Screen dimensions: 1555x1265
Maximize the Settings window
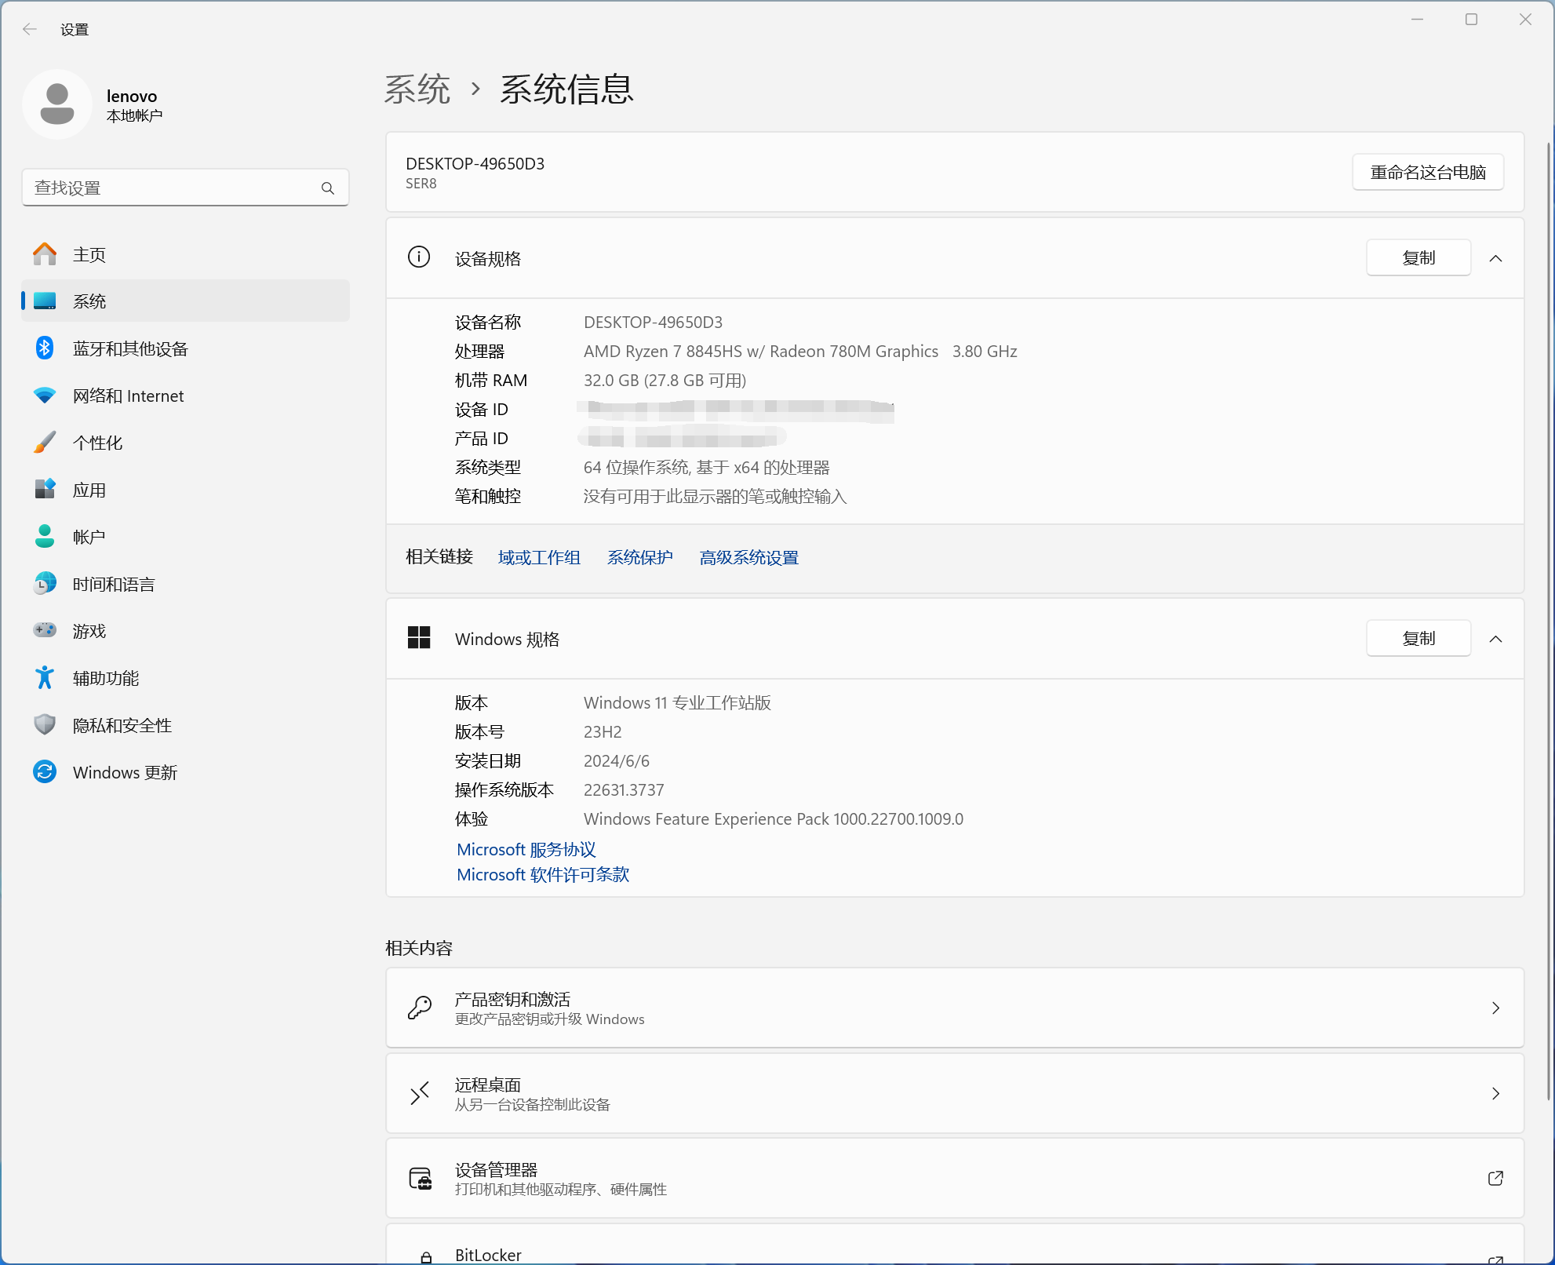[1471, 20]
